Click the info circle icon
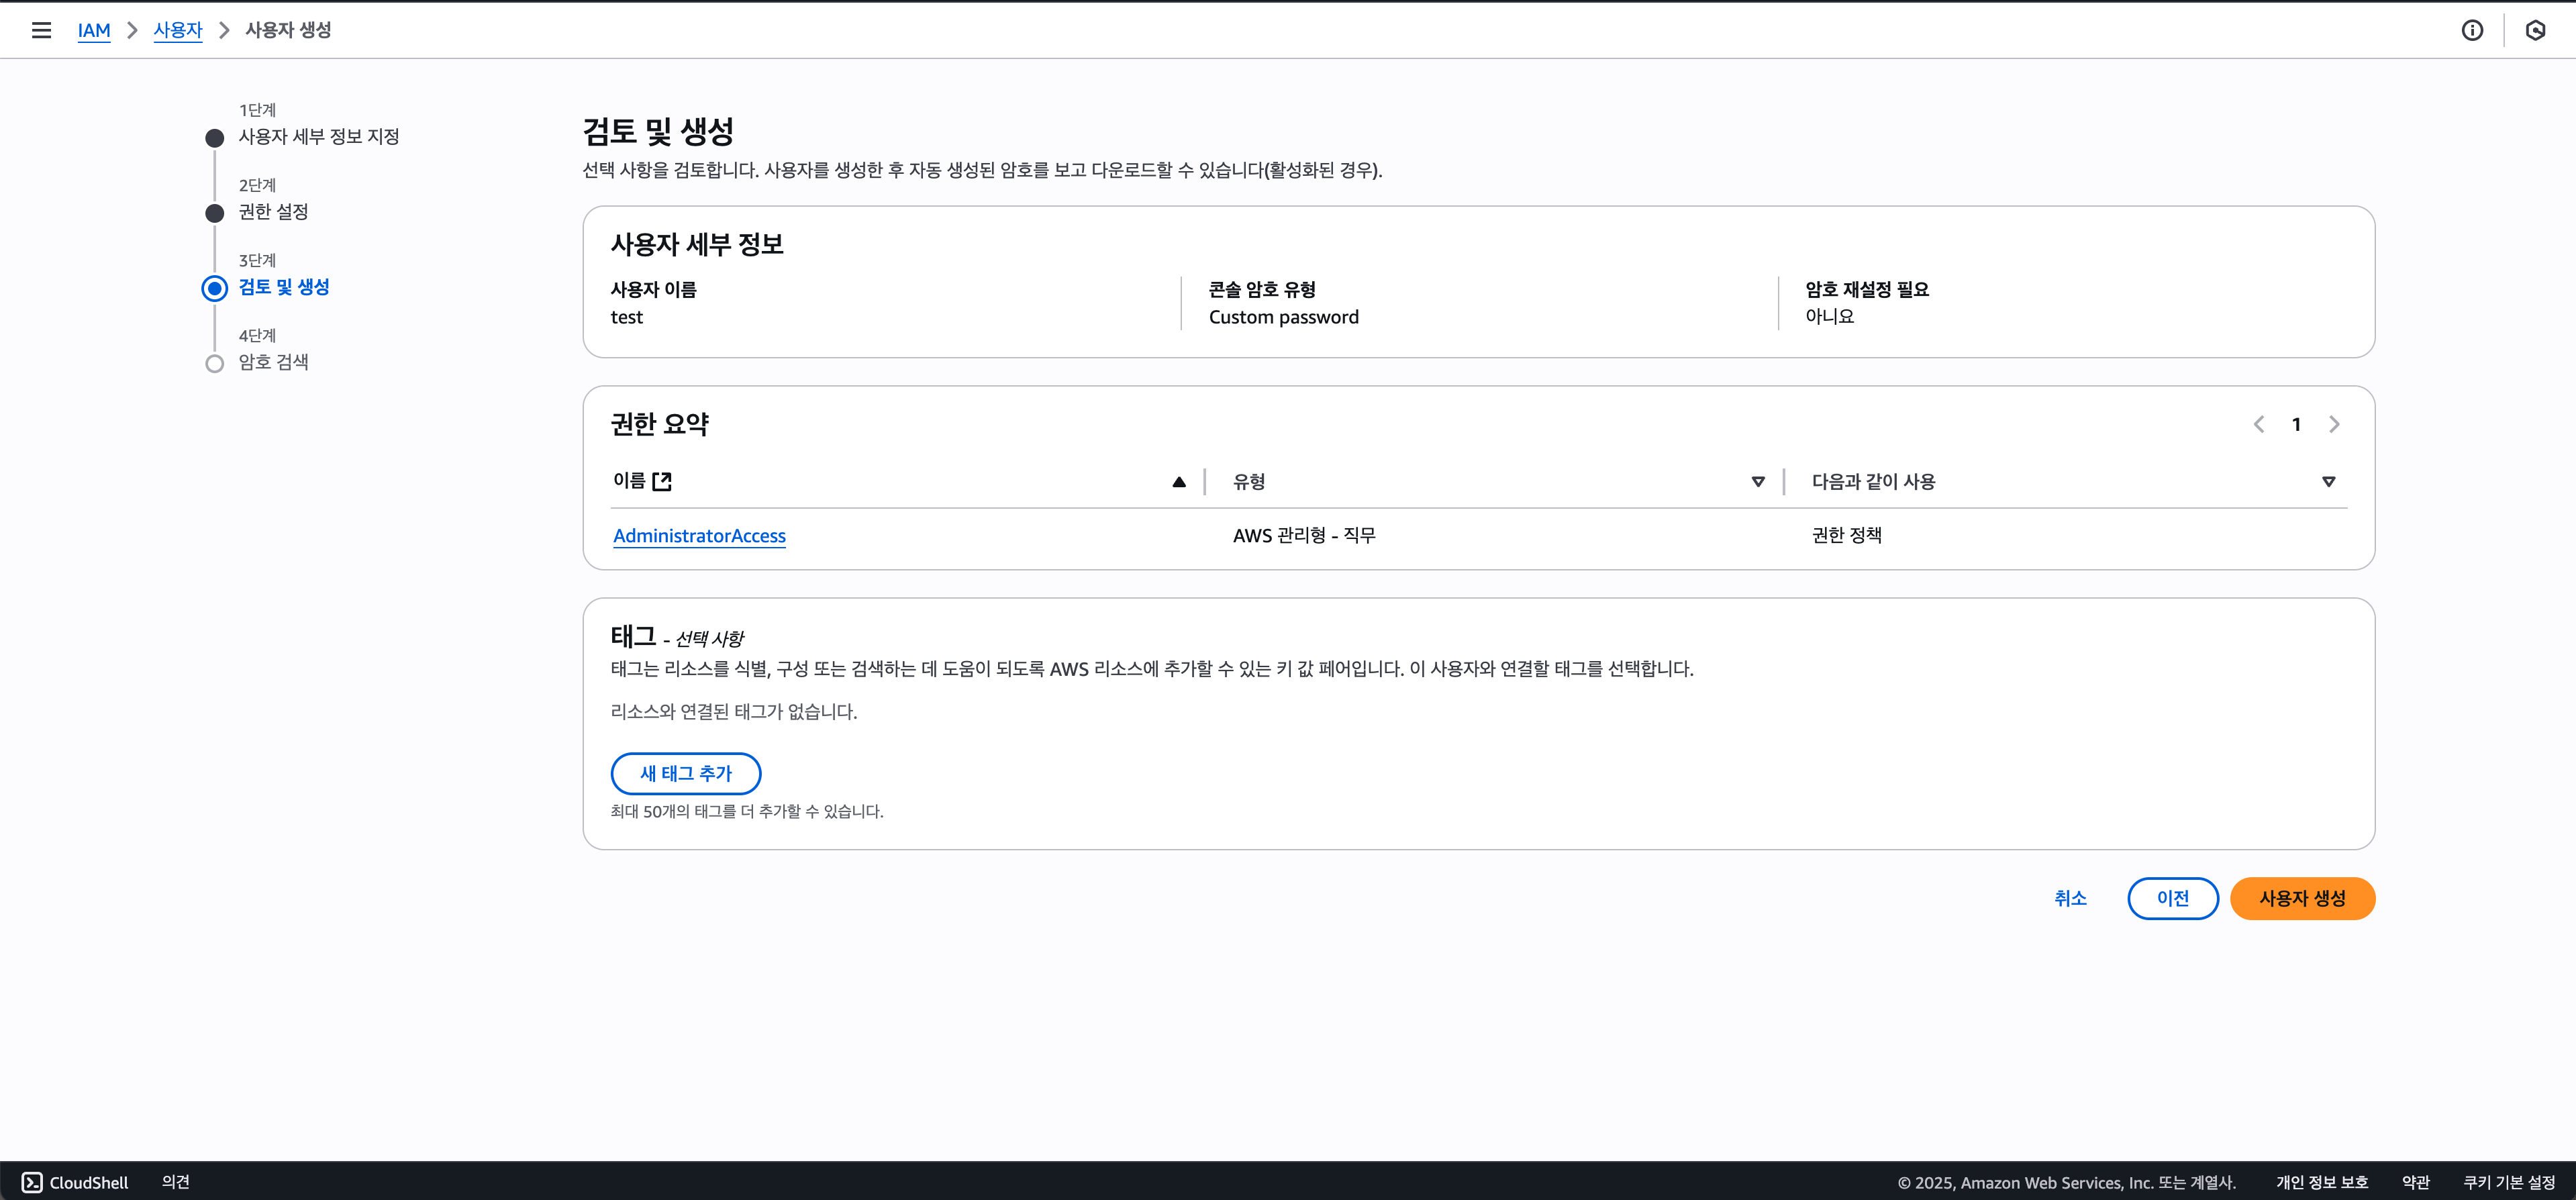The height and width of the screenshot is (1200, 2576). click(x=2472, y=30)
